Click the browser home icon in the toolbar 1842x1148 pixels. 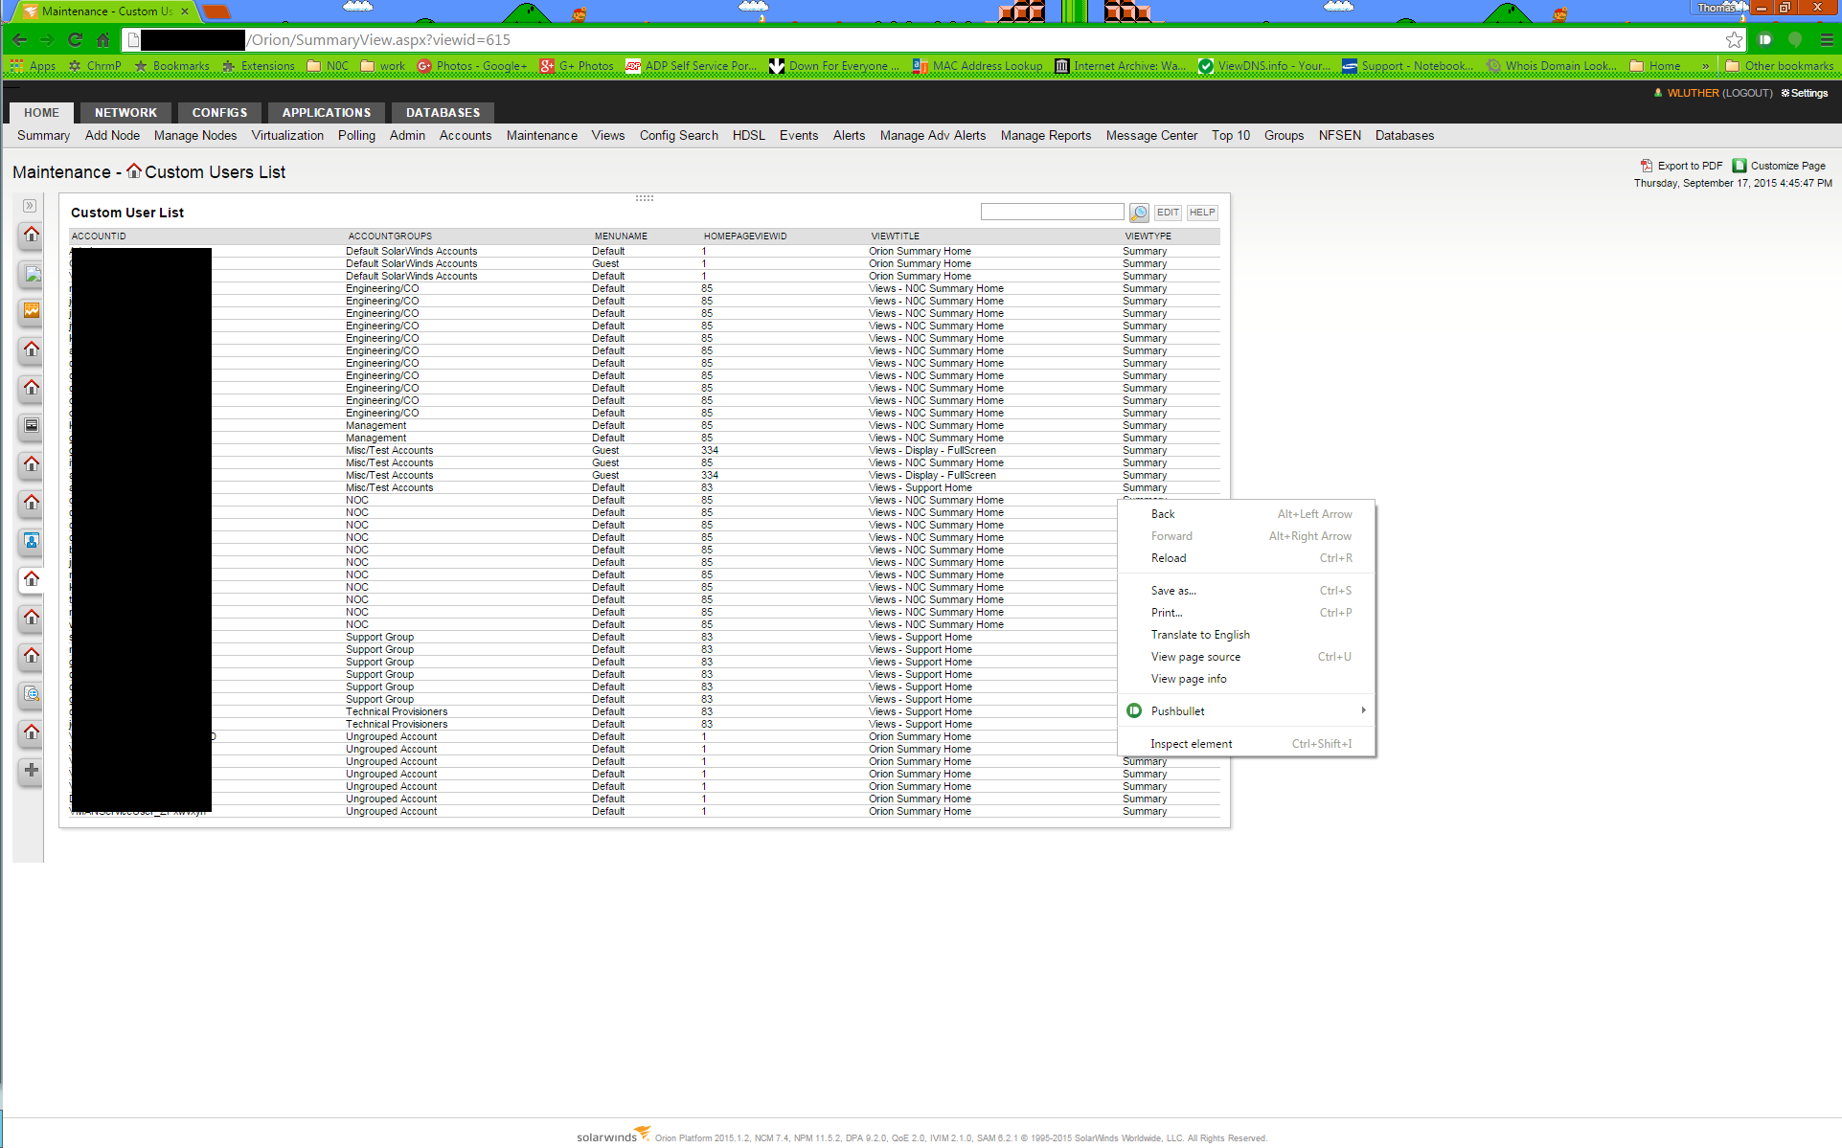coord(102,40)
